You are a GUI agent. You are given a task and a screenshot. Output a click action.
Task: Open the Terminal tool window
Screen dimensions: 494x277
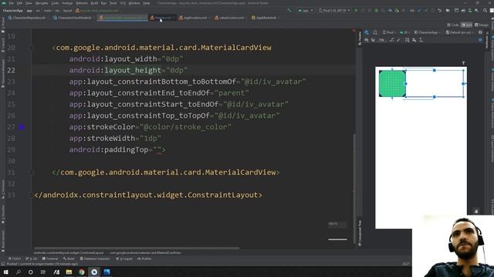pyautogui.click(x=50, y=259)
